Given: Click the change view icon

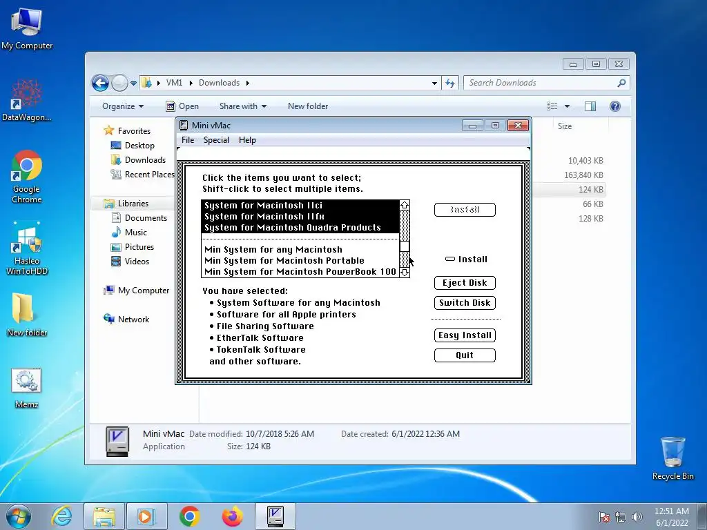Looking at the screenshot, I should [552, 106].
